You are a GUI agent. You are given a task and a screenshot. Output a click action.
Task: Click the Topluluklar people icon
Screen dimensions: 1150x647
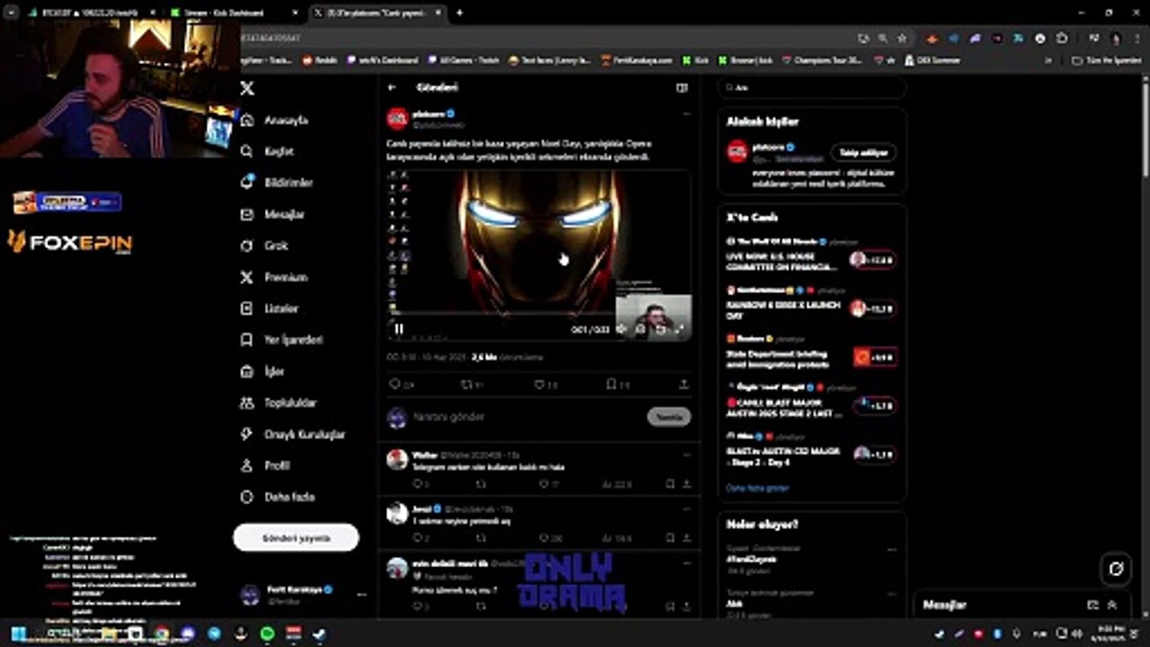click(247, 403)
